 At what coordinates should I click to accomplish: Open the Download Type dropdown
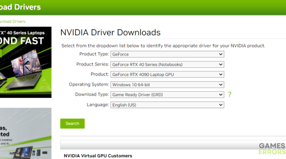point(167,95)
